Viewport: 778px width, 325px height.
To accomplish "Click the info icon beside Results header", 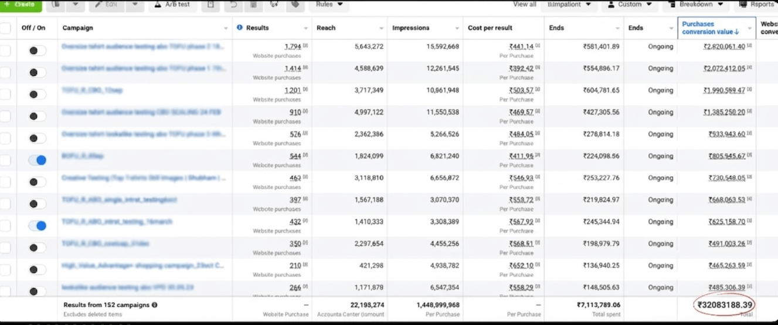I will coord(239,28).
